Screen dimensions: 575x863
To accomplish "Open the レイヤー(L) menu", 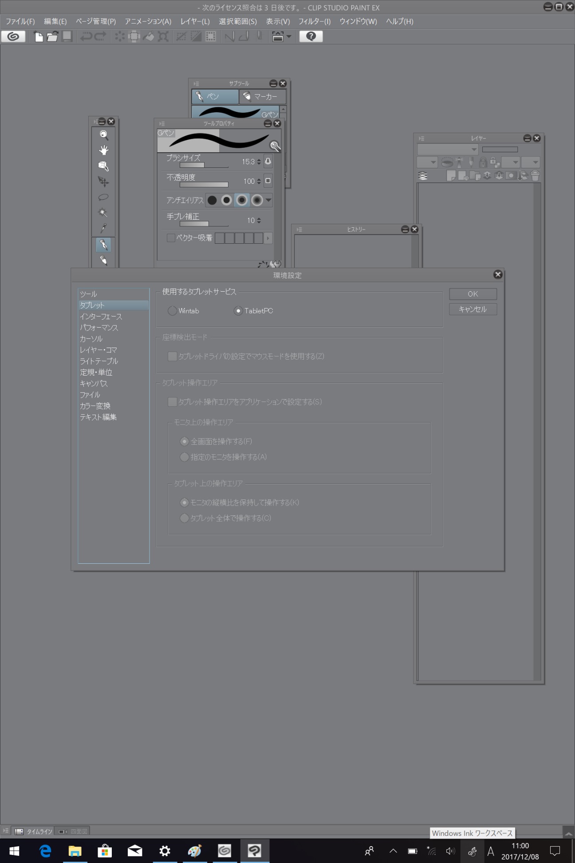I will [195, 21].
